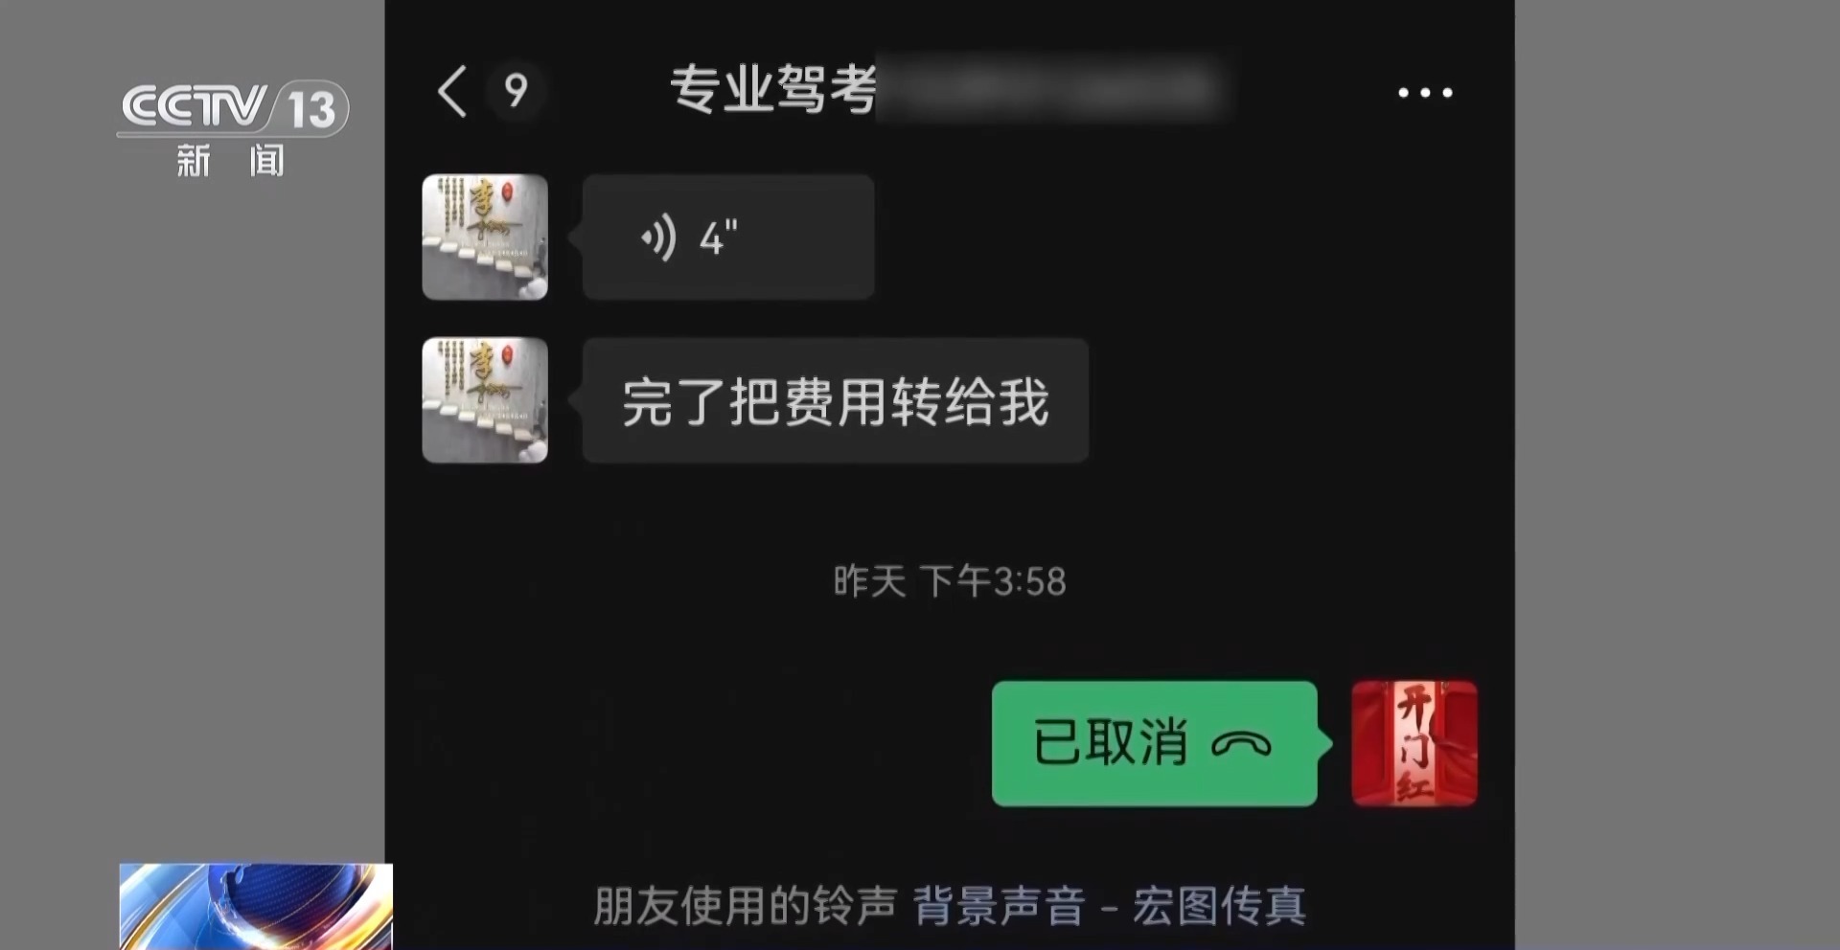Play the 4-second voice message

click(x=728, y=237)
